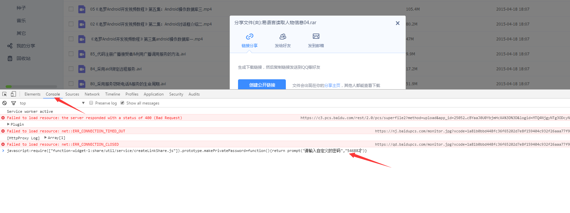Switch to the Network tab
This screenshot has width=570, height=213.
pyautogui.click(x=92, y=94)
